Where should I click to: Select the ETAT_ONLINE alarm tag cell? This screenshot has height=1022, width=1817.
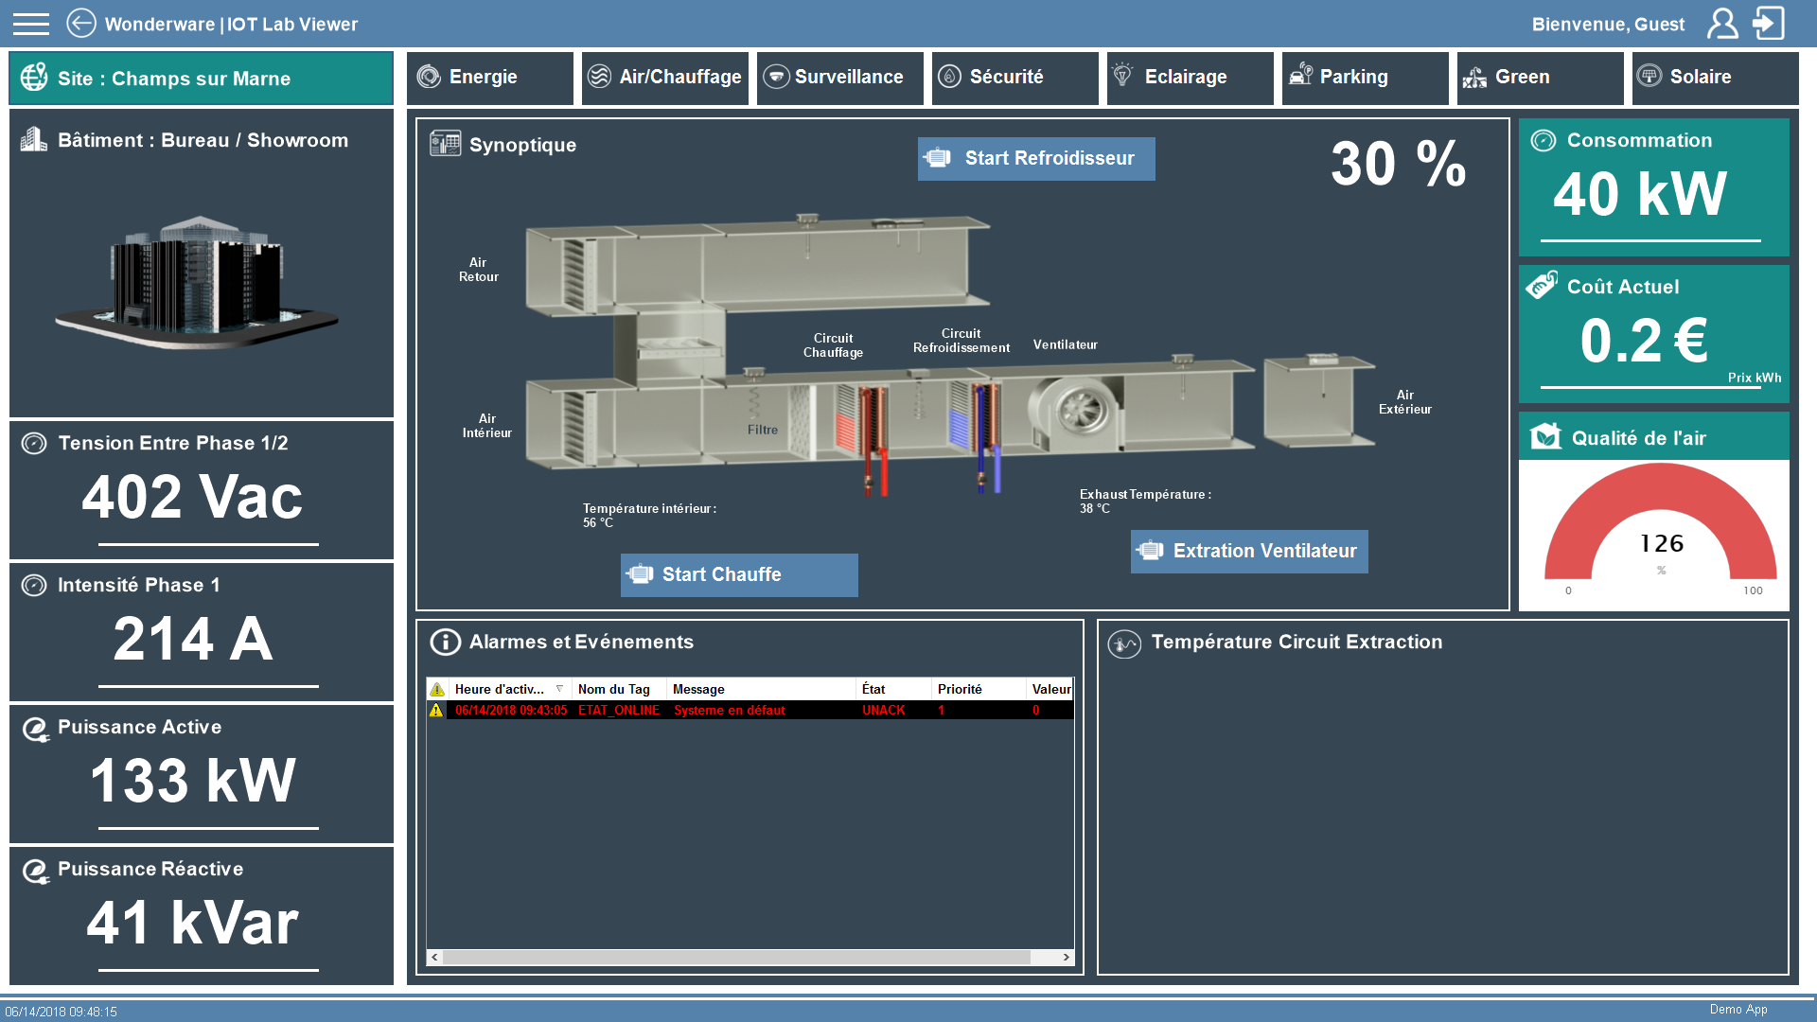(x=619, y=711)
